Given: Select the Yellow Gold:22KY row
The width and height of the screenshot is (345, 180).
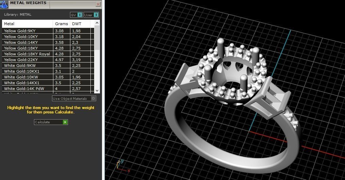Looking at the screenshot, I should click(48, 59).
